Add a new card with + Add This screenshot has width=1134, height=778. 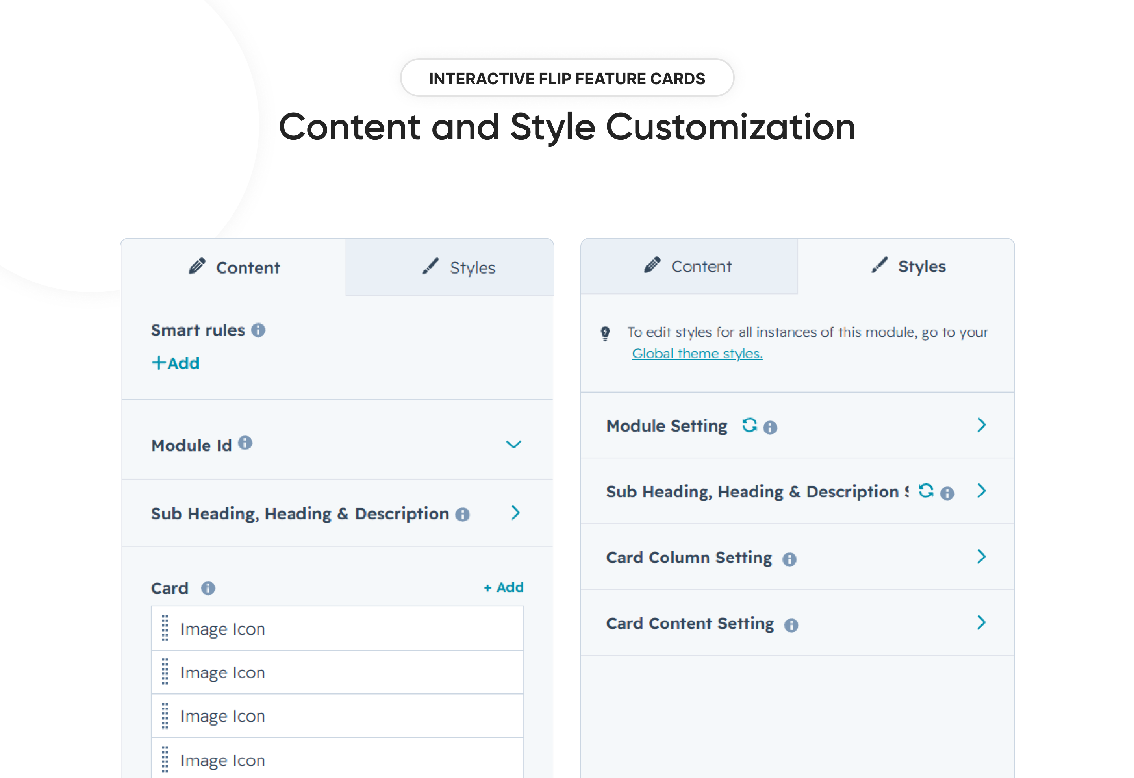coord(504,587)
